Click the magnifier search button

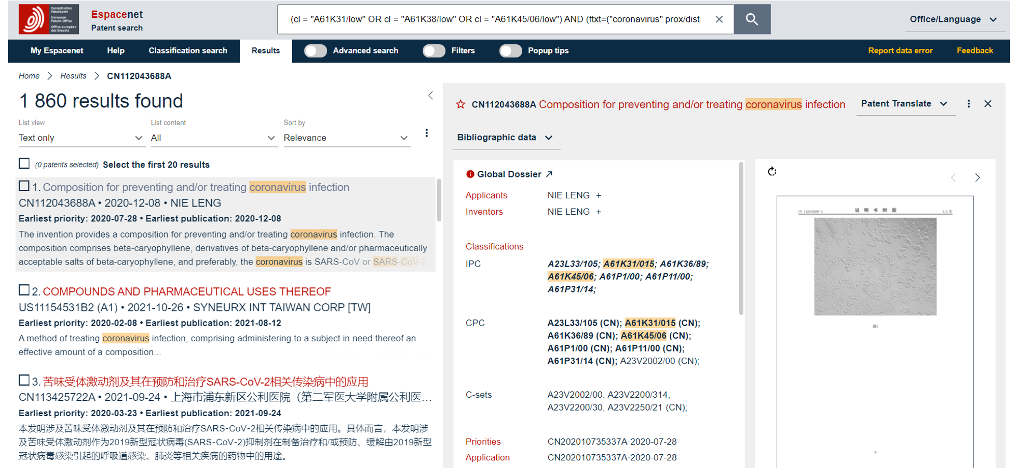[752, 19]
